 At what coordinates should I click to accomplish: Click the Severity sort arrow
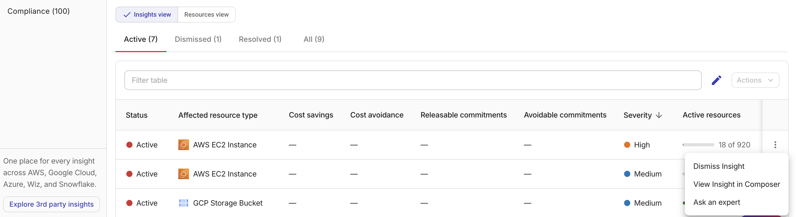[x=659, y=115]
